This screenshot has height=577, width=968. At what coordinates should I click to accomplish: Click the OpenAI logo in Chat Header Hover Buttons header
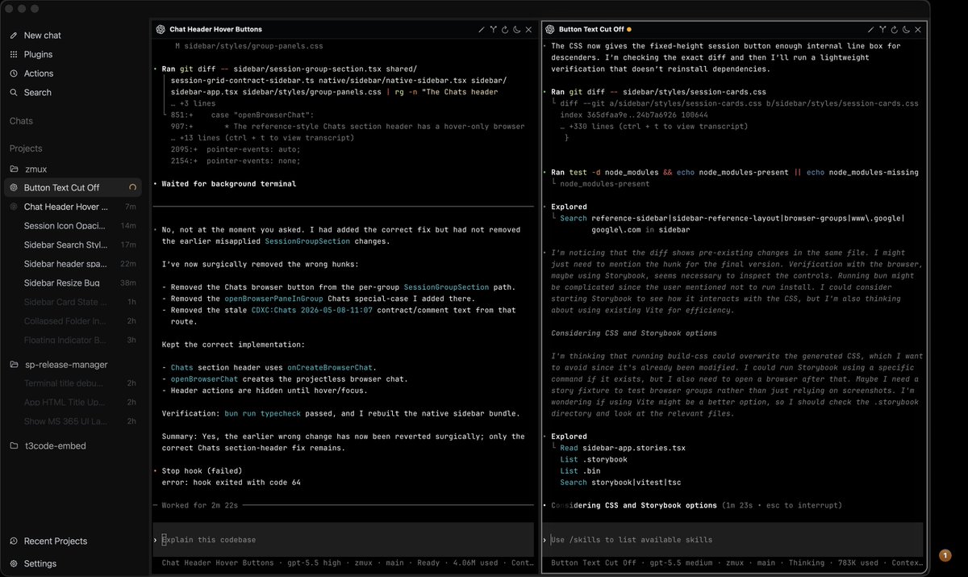point(161,29)
